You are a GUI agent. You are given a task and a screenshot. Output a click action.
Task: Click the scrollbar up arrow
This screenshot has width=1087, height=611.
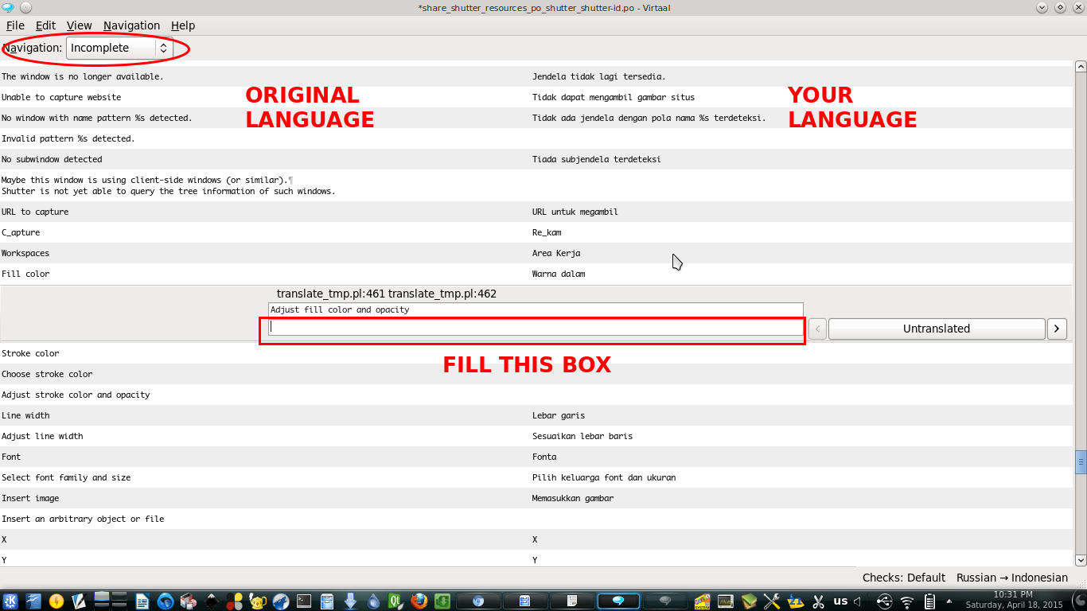[1081, 67]
